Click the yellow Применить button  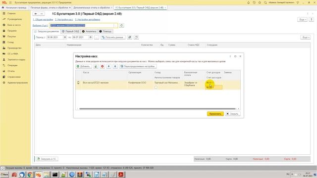click(x=215, y=114)
